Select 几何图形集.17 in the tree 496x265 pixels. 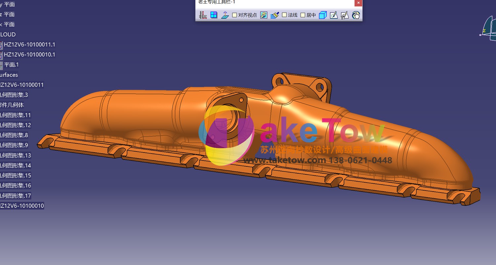pos(16,196)
